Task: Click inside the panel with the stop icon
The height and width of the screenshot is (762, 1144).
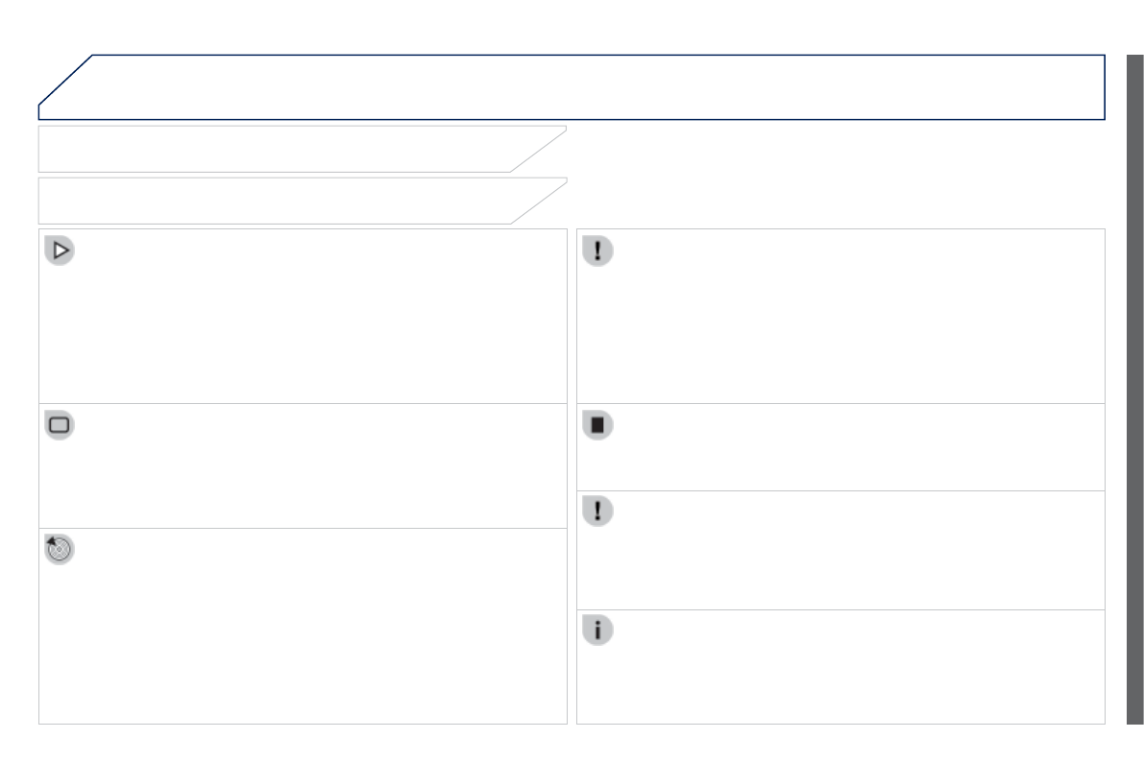Action: [840, 456]
